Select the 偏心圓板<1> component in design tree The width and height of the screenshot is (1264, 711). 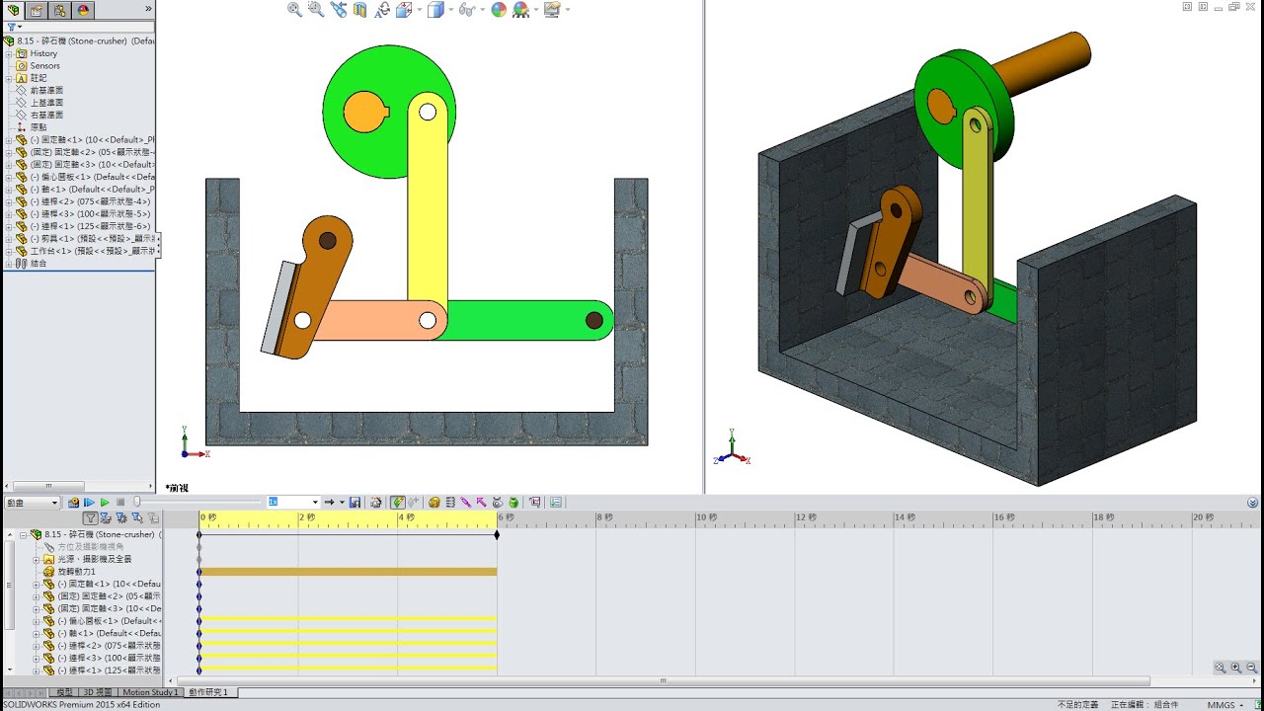[85, 177]
